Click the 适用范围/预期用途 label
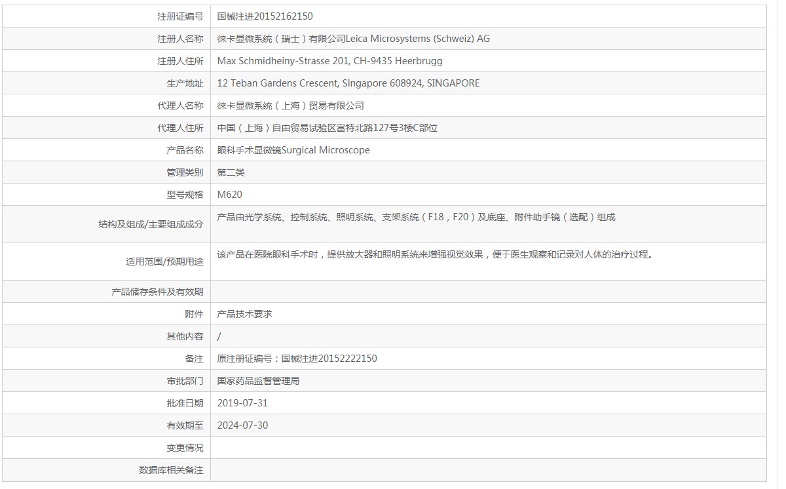This screenshot has height=489, width=786. (164, 262)
